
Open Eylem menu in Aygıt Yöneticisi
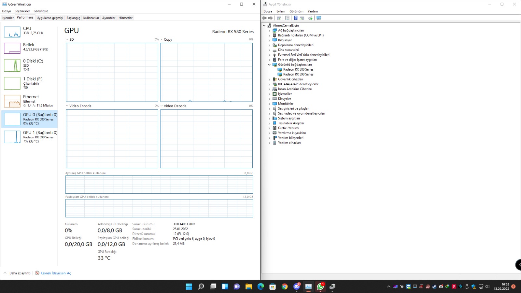click(281, 11)
